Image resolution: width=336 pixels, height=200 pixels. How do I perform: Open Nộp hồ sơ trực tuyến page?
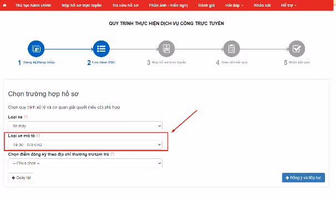82,5
